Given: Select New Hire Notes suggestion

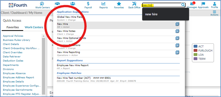Looking at the screenshot, I should coord(118,32).
